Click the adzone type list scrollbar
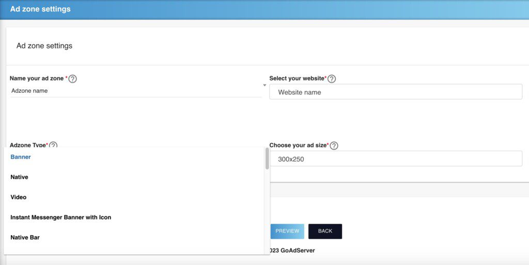 coord(267,159)
